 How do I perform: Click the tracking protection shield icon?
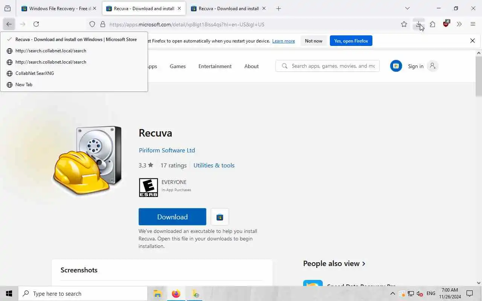[x=92, y=24]
